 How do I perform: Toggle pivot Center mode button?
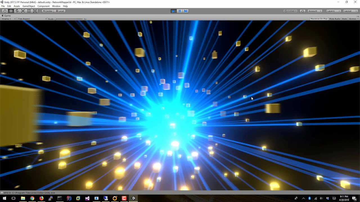48,11
